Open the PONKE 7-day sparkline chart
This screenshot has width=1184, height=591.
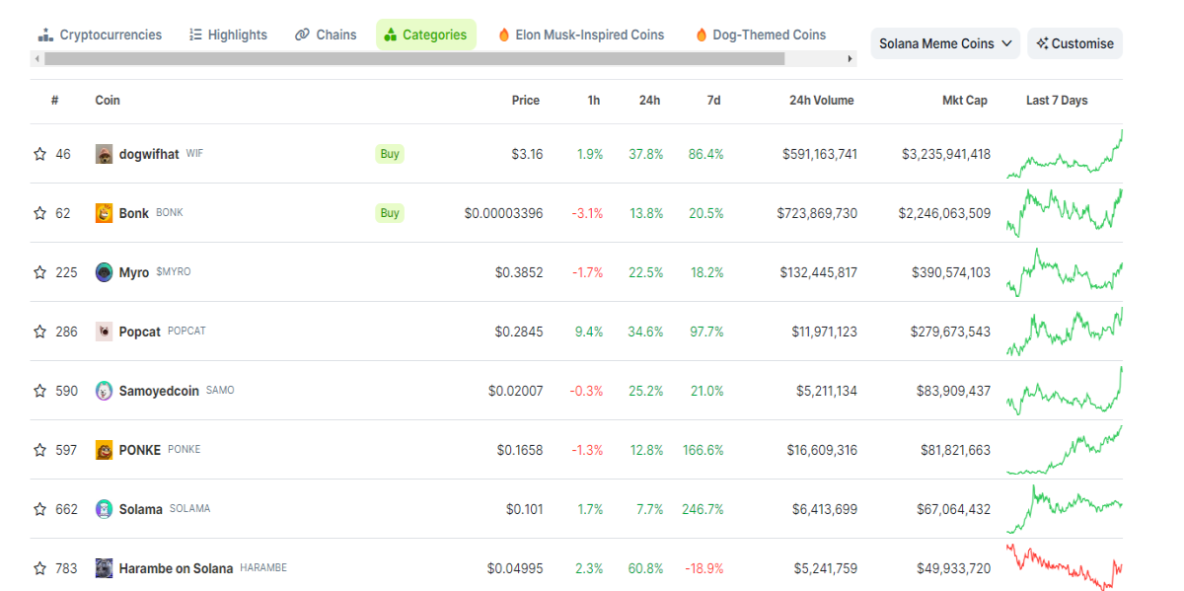[x=1065, y=450]
